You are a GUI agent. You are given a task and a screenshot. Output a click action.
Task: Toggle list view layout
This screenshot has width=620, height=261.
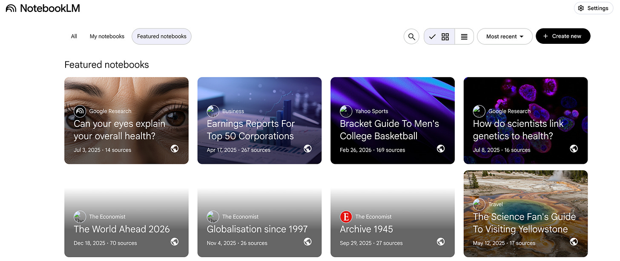464,37
